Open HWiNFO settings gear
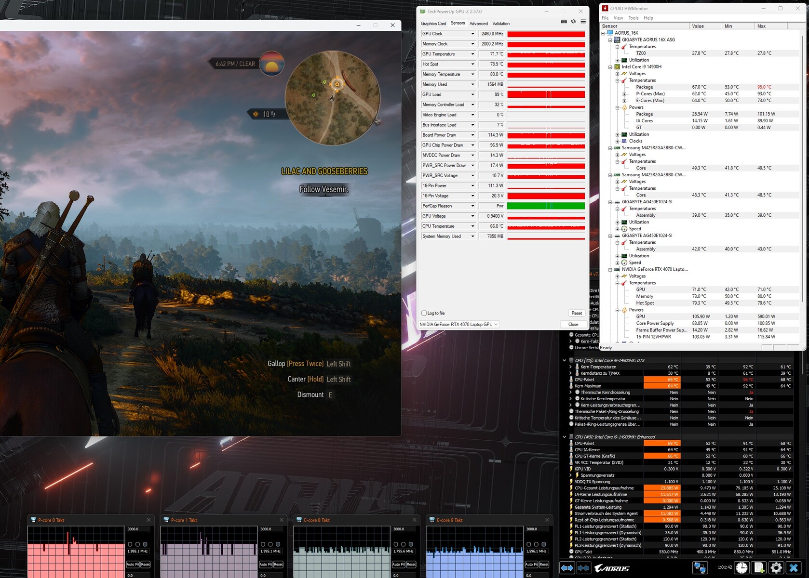The image size is (809, 578). (x=776, y=568)
